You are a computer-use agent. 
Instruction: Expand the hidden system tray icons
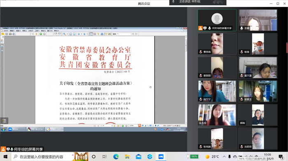224,156
